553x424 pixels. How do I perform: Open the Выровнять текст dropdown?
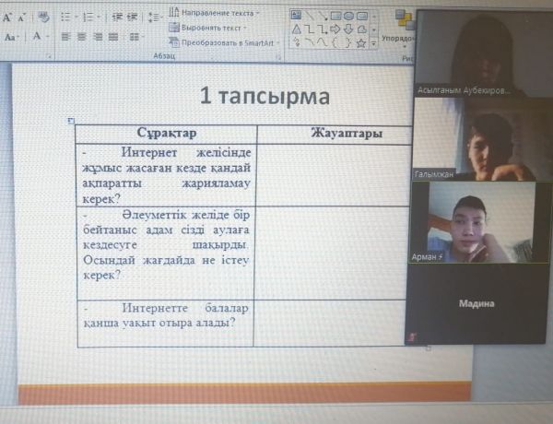(x=213, y=28)
